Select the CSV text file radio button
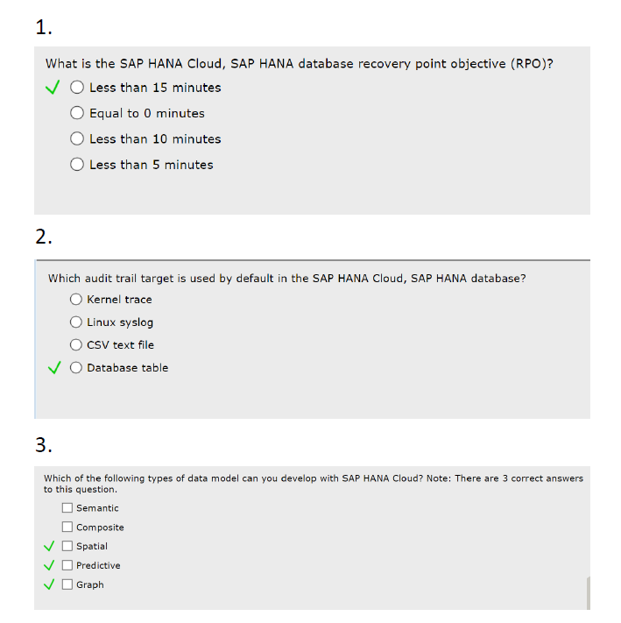 (x=76, y=345)
